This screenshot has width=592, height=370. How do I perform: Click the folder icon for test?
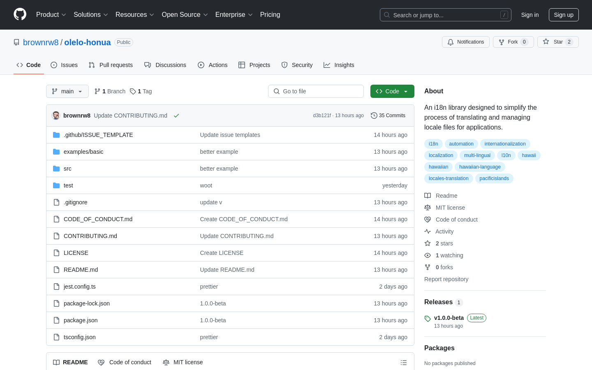[x=56, y=185]
